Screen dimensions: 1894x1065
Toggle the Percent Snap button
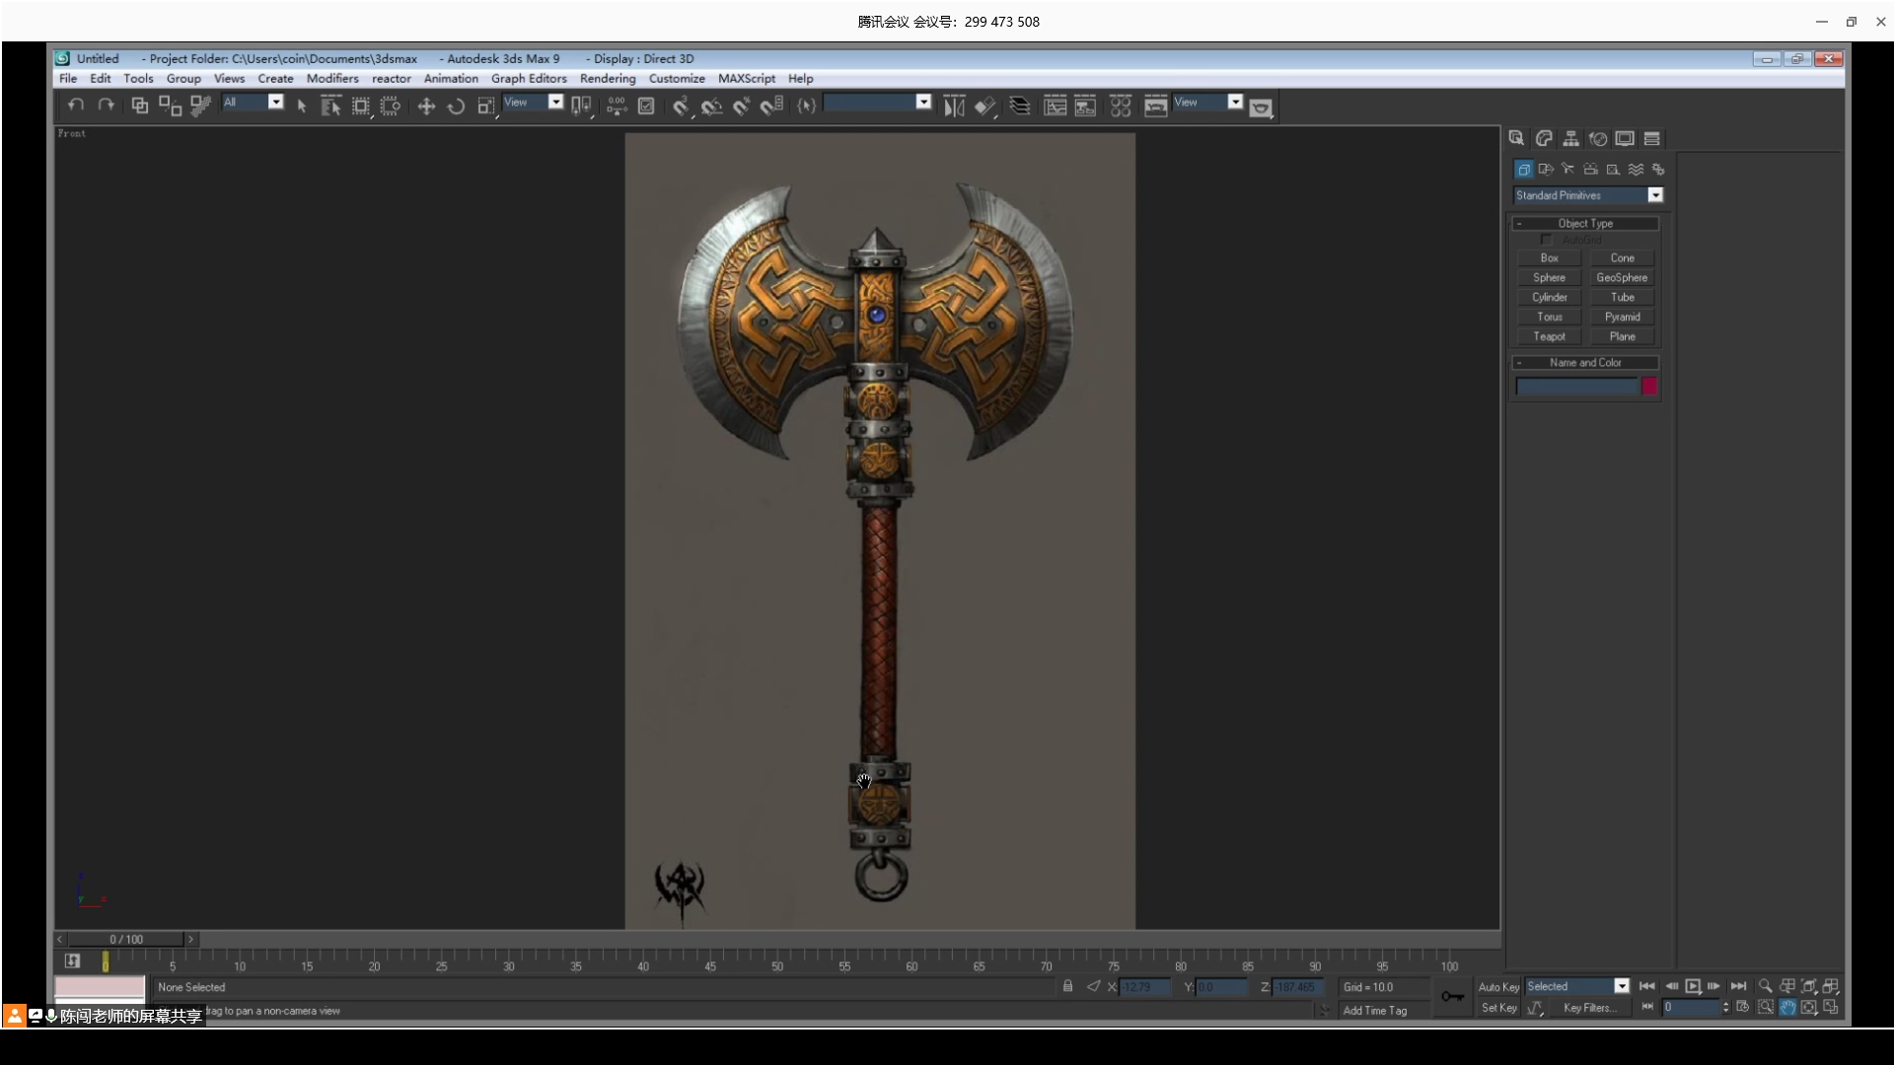pos(742,106)
